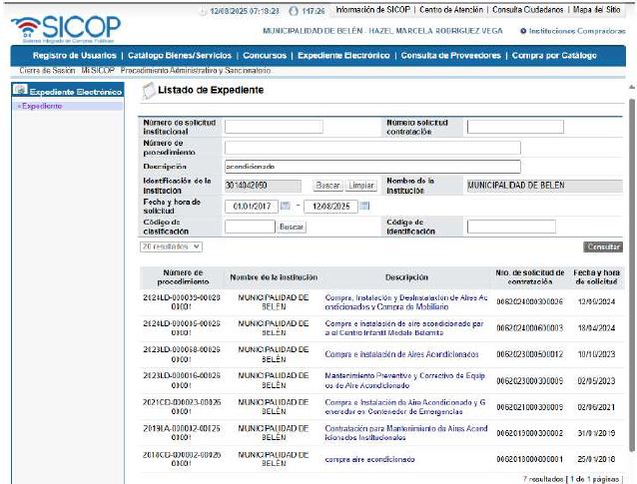Open the Concursos menu
This screenshot has width=637, height=484.
[x=265, y=56]
